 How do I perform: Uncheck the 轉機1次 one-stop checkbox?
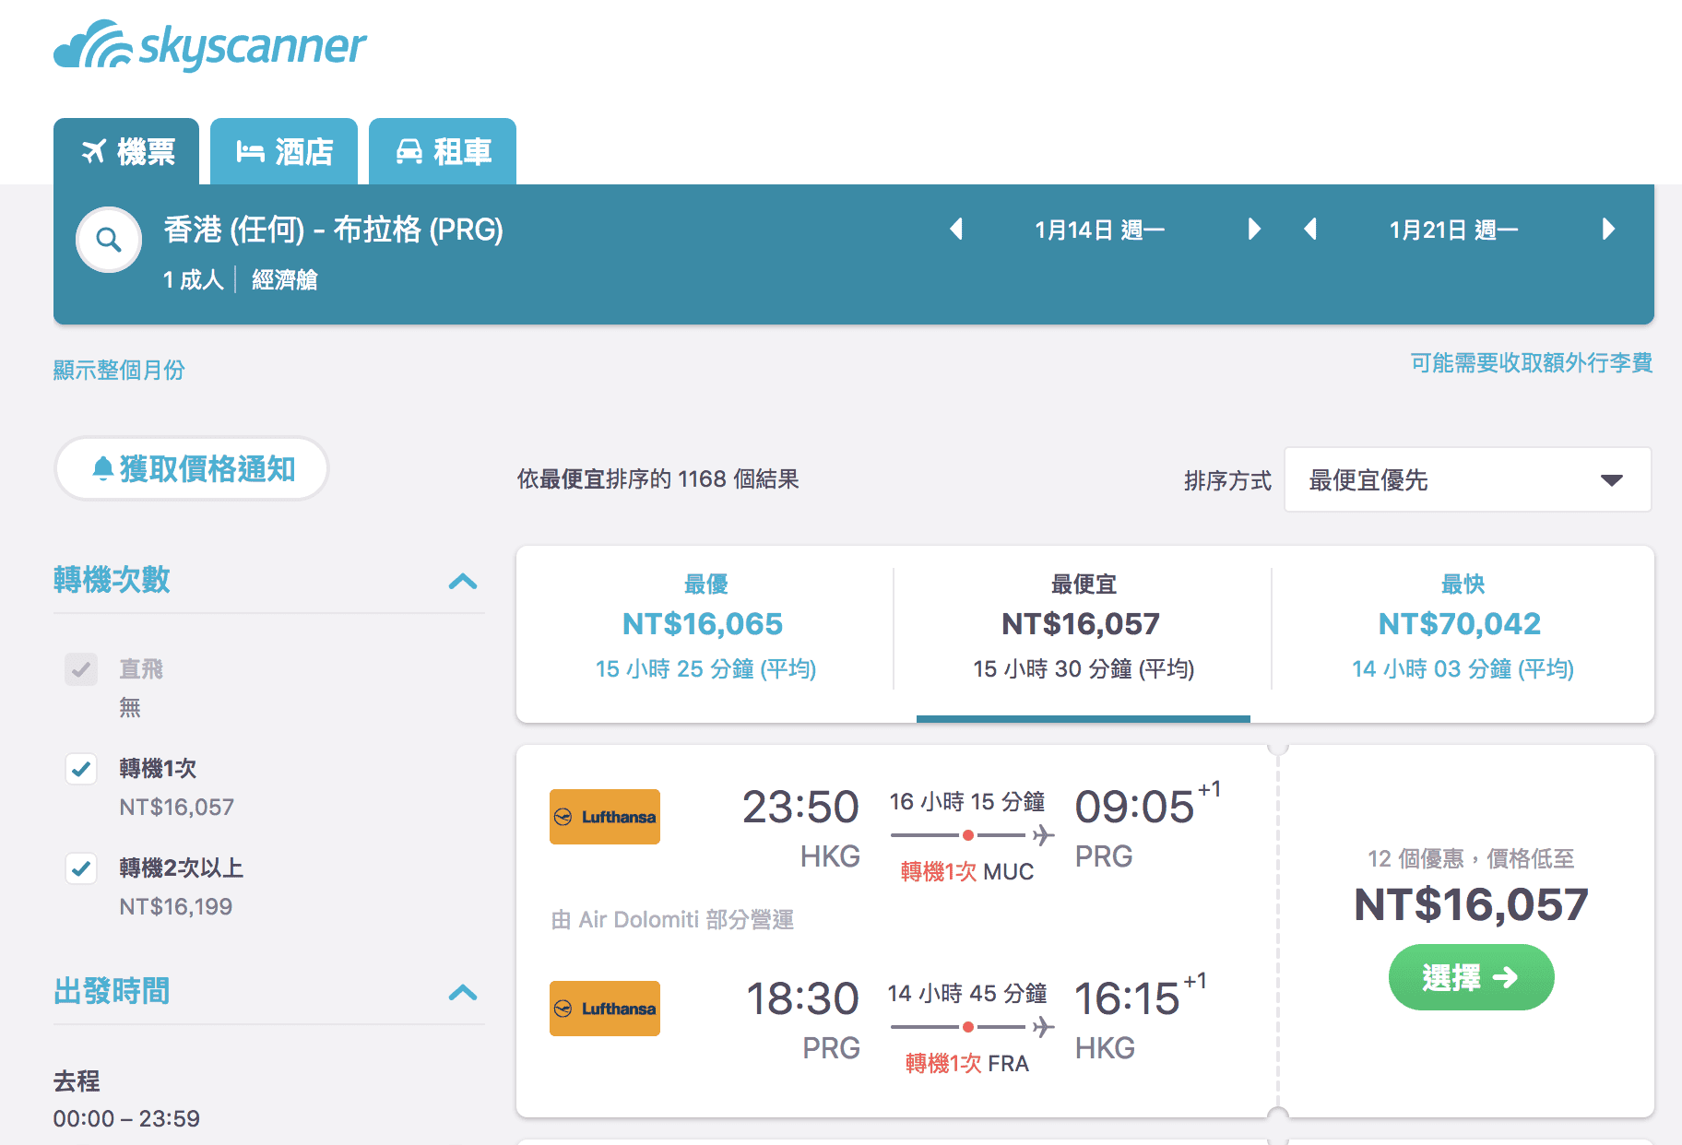(81, 769)
